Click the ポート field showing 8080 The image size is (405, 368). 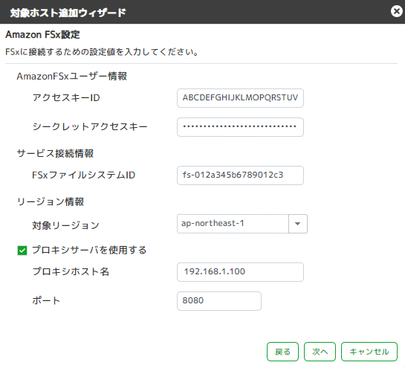(219, 301)
